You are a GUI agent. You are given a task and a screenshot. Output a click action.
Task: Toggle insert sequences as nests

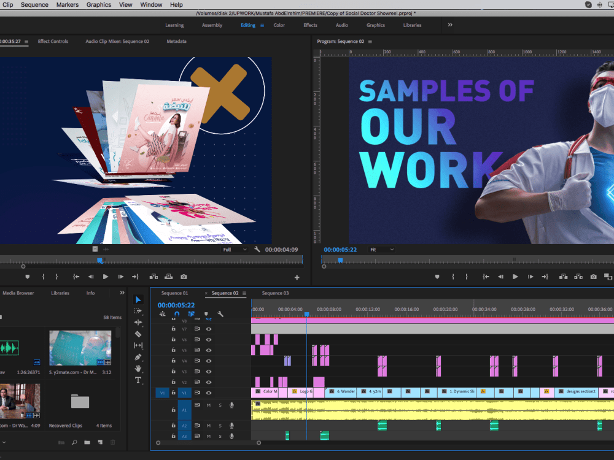coord(163,313)
